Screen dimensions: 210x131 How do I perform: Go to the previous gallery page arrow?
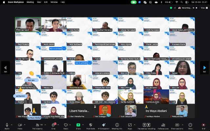click(x=6, y=68)
